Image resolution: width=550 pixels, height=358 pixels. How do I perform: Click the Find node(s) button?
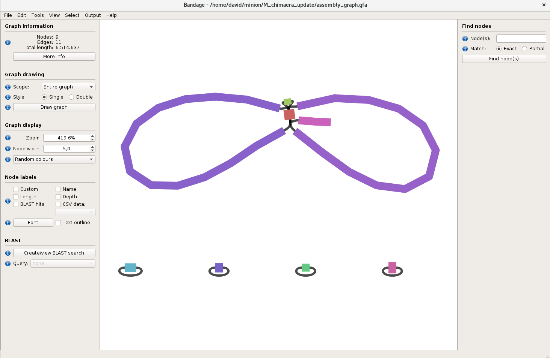(504, 59)
